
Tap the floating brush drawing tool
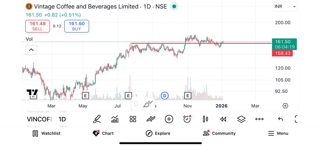click(x=148, y=104)
